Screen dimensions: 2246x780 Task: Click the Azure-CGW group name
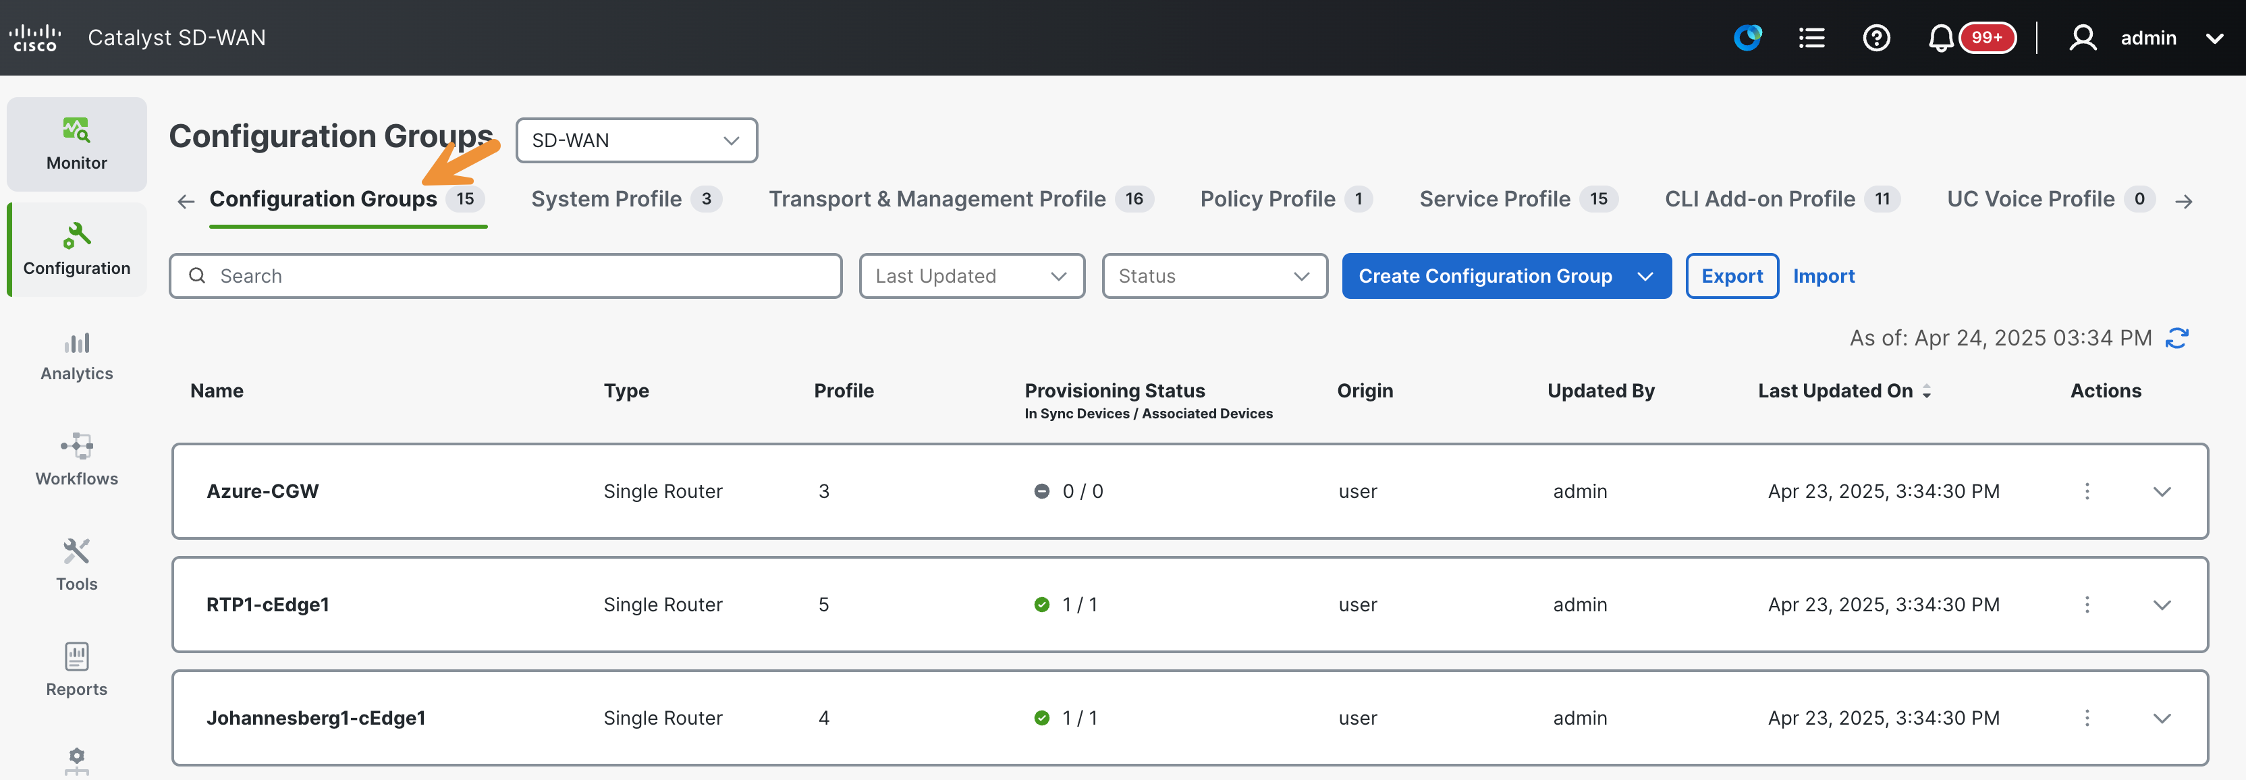coord(263,491)
